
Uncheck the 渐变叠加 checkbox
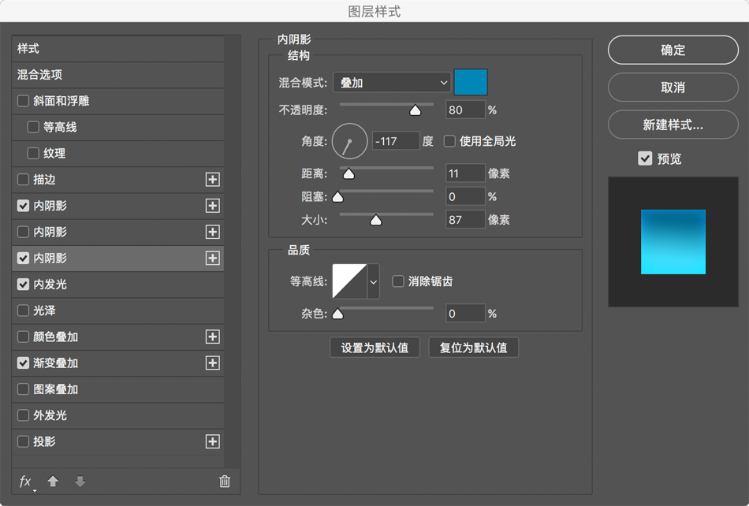tap(23, 363)
